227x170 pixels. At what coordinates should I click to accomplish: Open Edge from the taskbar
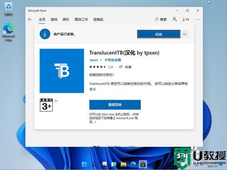coord(133,164)
